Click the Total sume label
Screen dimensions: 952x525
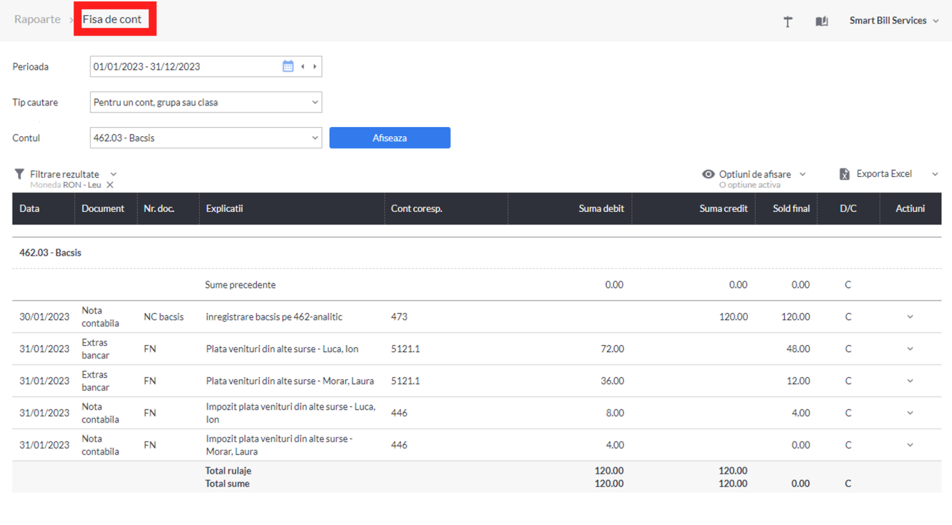tap(227, 483)
